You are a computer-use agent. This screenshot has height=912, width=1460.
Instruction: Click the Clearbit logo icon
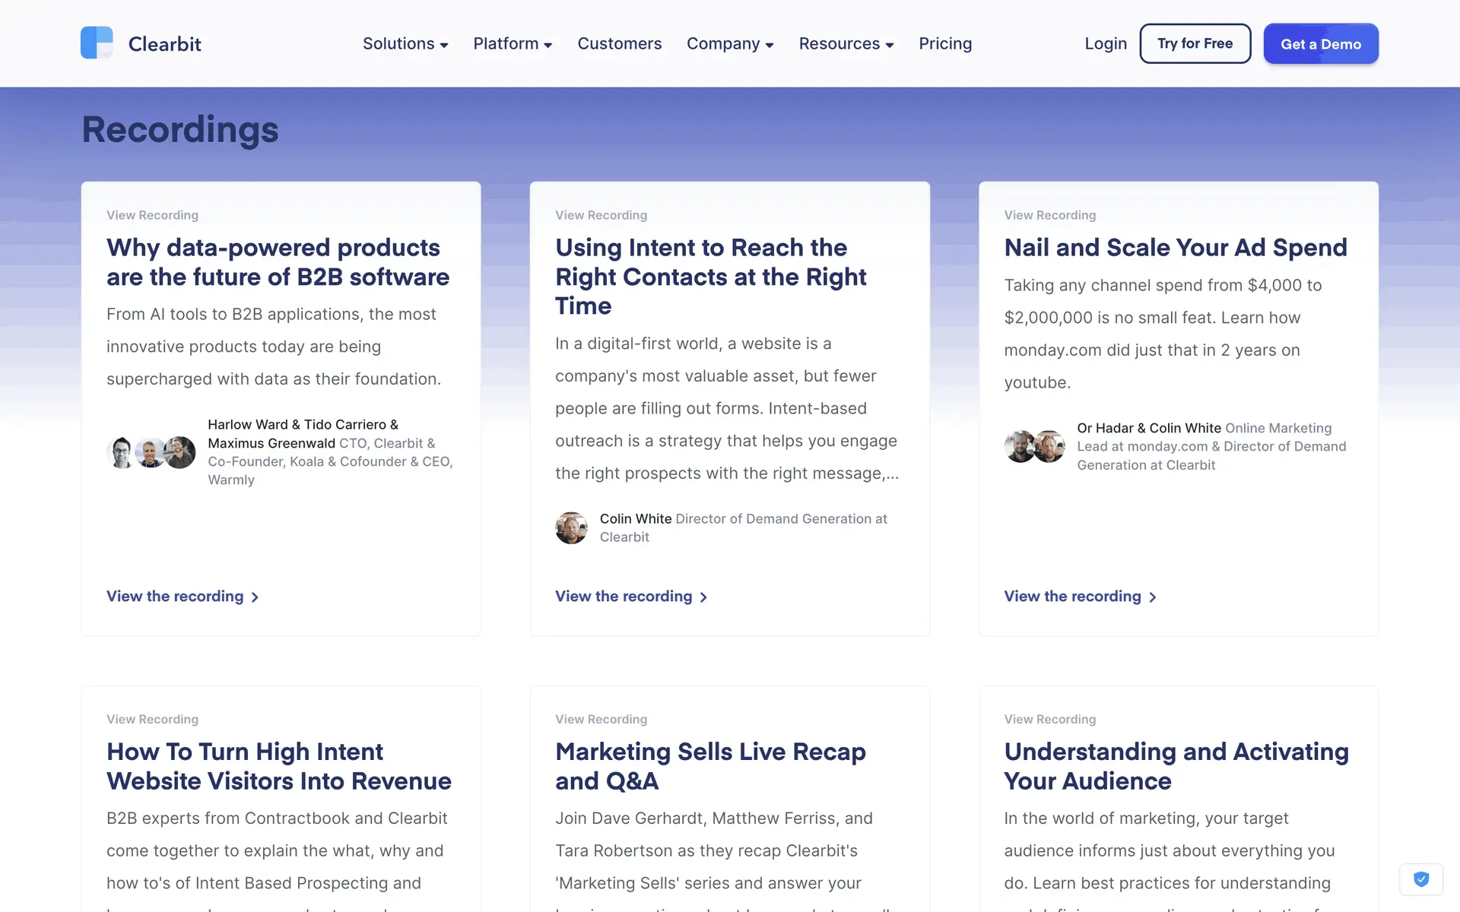(x=97, y=43)
